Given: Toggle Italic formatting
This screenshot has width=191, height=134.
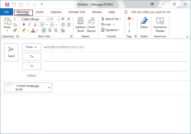Looking at the screenshot, I should 30,25.
